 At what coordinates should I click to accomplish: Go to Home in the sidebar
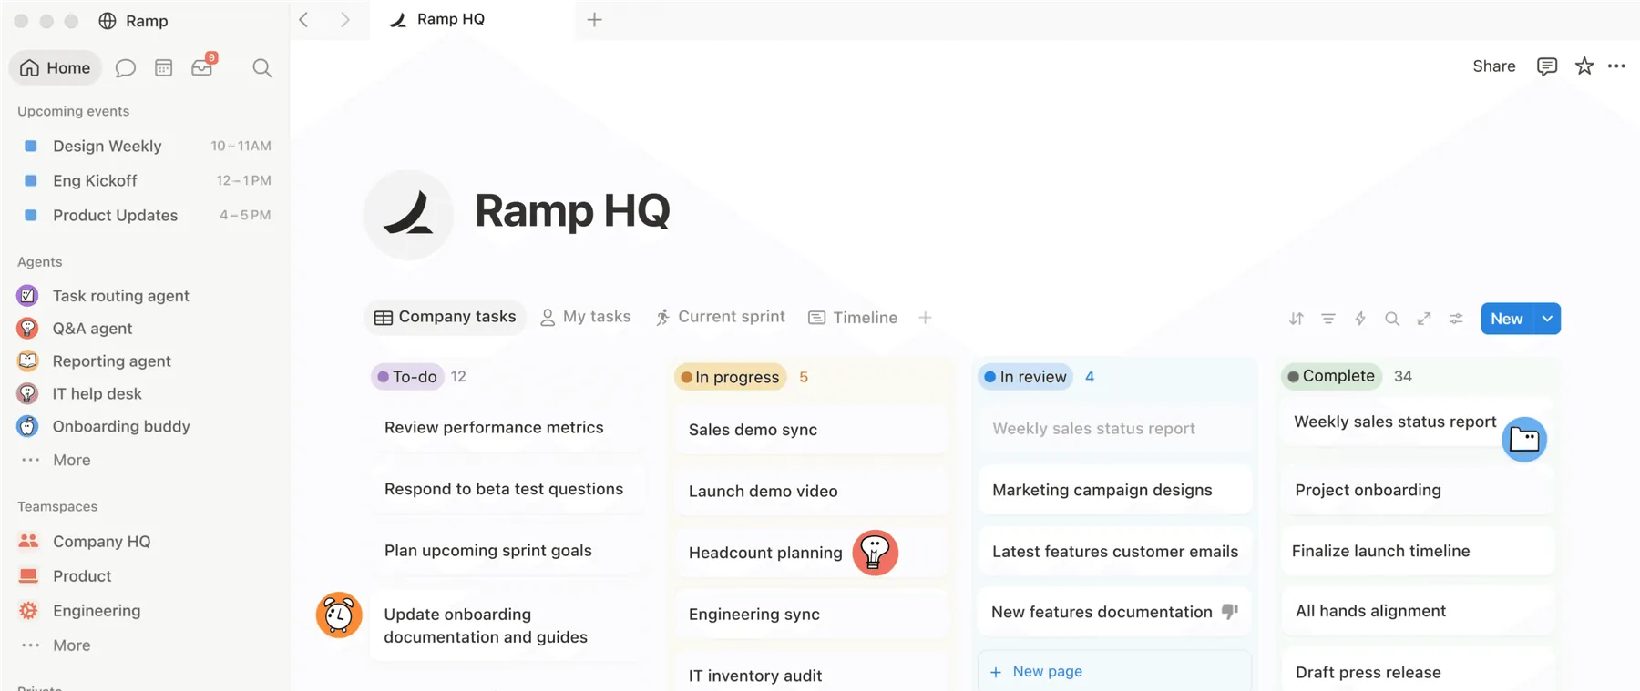click(x=56, y=68)
